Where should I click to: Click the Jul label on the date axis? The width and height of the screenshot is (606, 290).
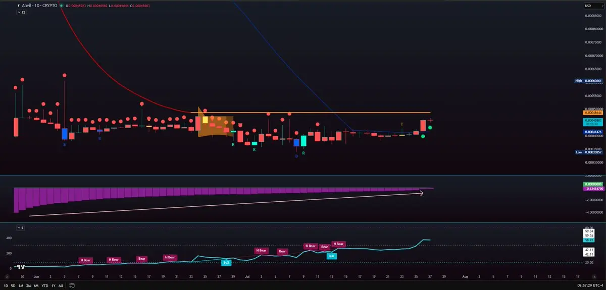247,277
